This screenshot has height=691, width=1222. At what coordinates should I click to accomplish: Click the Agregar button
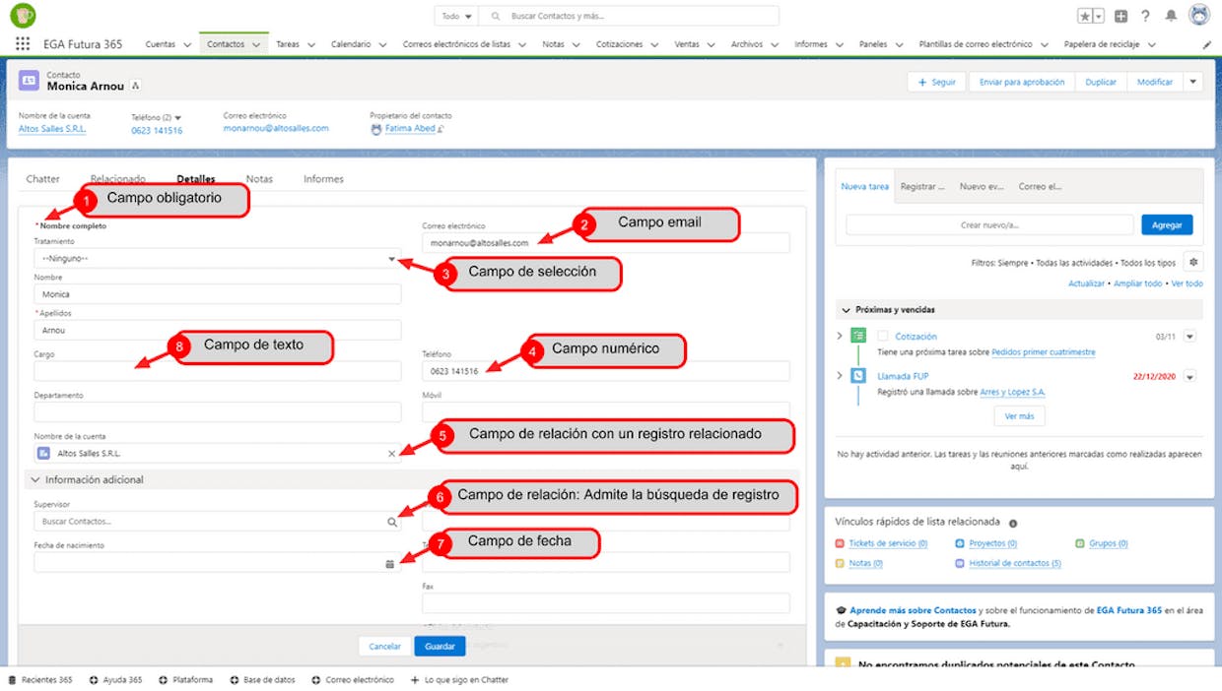pyautogui.click(x=1167, y=225)
